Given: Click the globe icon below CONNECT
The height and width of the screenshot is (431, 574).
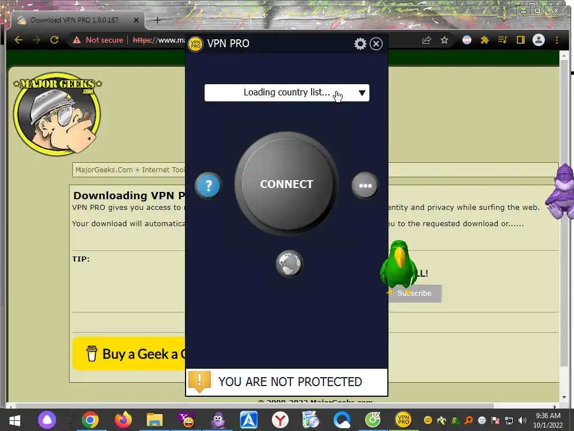Looking at the screenshot, I should coord(289,264).
